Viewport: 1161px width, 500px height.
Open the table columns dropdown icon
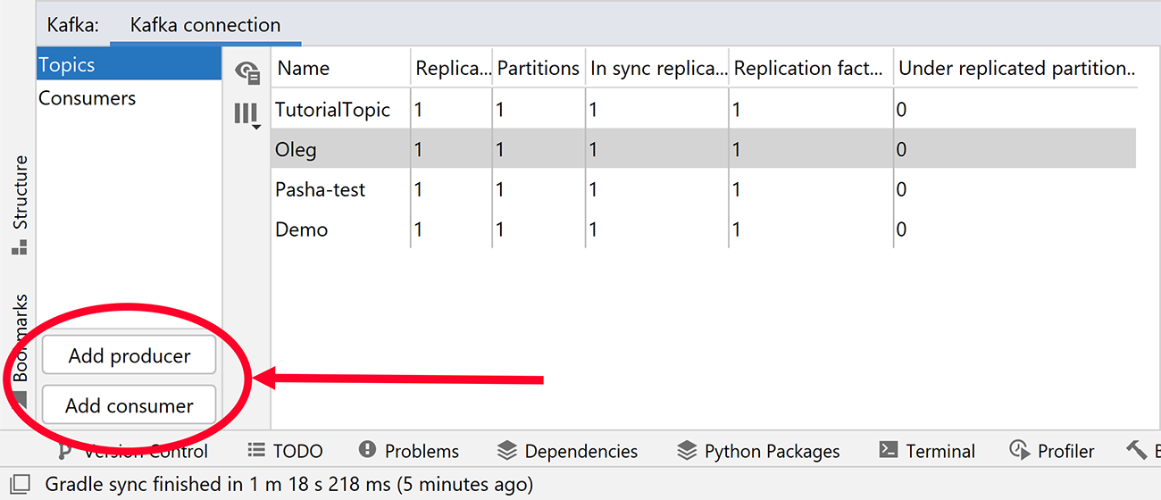246,115
